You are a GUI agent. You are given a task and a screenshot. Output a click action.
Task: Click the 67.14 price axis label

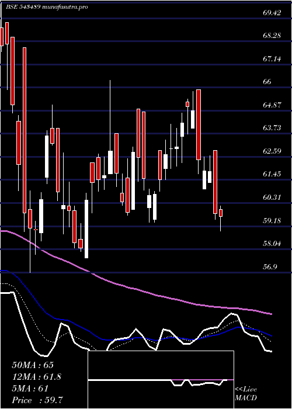coord(272,59)
